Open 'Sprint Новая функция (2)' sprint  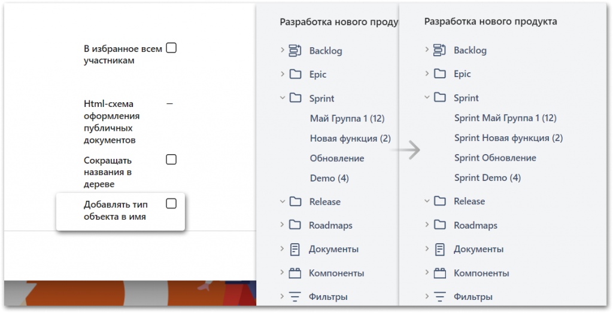pos(508,138)
